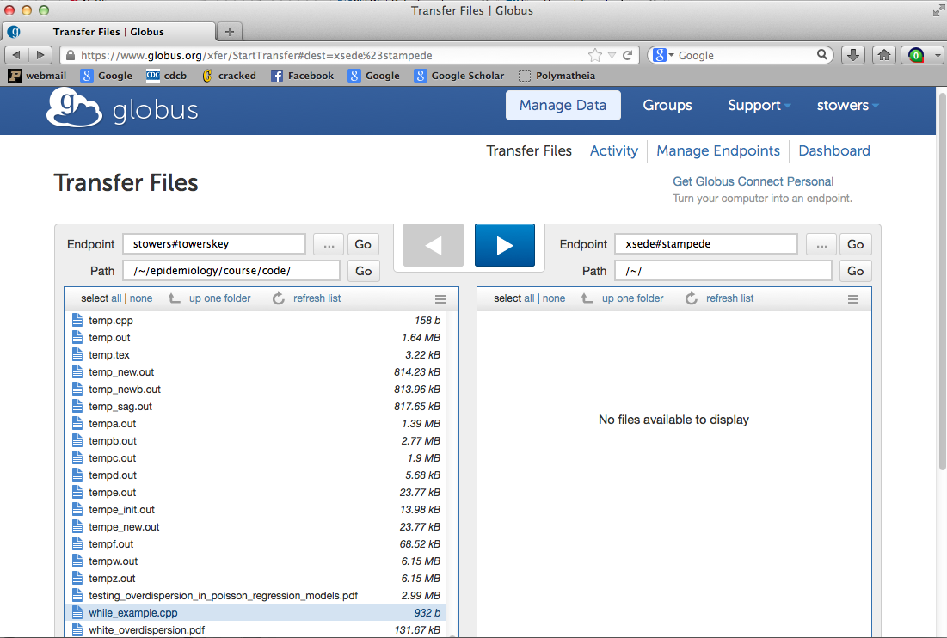Click Go next to left Endpoint field

point(363,244)
